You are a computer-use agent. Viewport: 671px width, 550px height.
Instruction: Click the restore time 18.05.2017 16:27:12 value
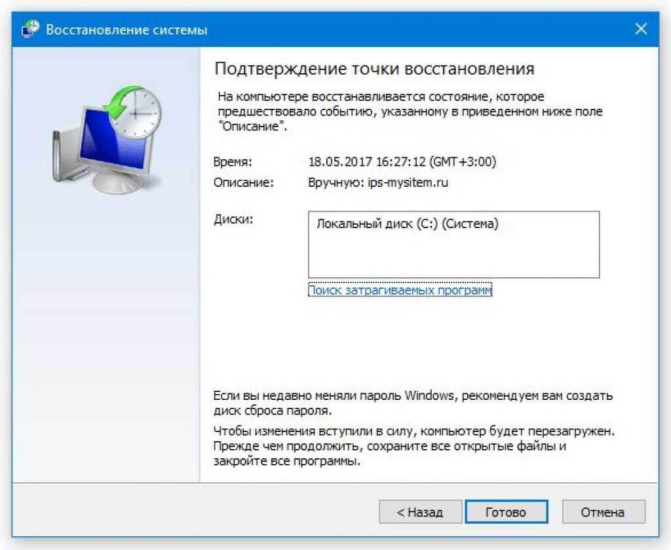pos(402,162)
